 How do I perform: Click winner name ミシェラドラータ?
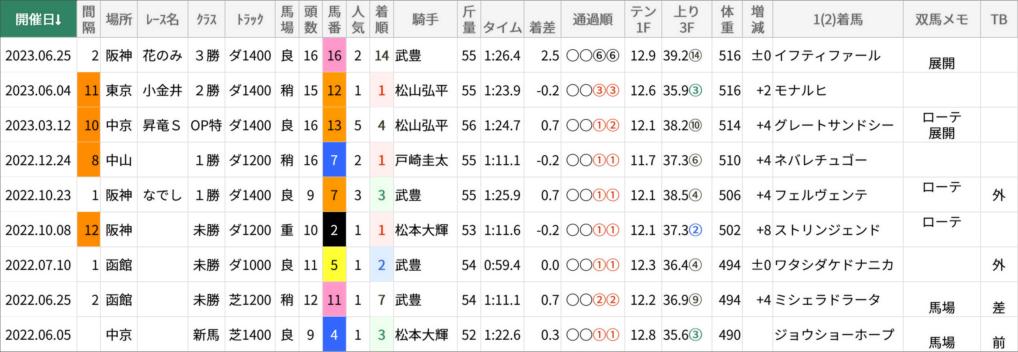828,300
